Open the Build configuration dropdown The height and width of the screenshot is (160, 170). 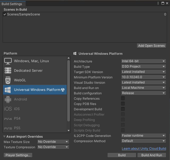(144, 93)
